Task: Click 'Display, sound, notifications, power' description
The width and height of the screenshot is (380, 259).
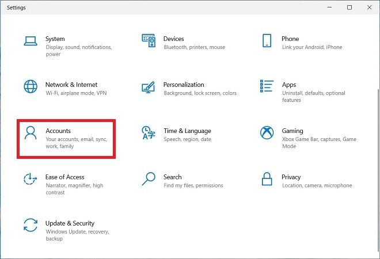Action: [79, 51]
